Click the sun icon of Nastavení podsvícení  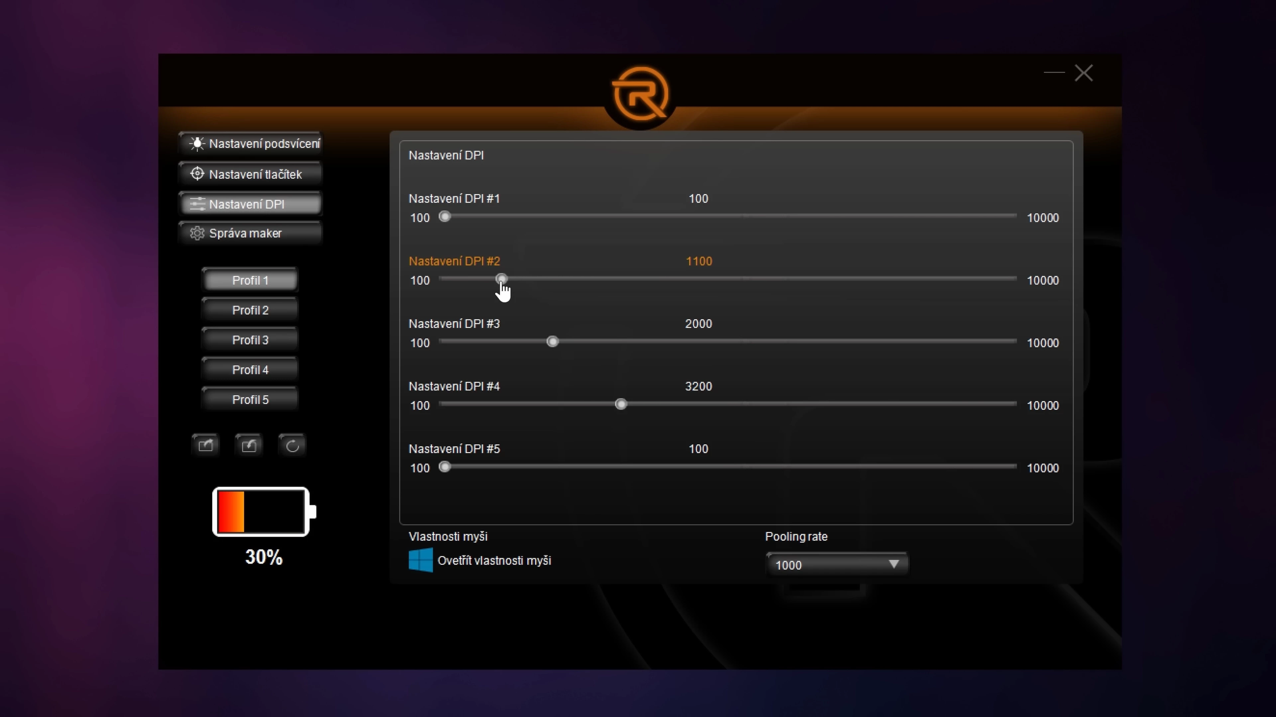tap(197, 143)
